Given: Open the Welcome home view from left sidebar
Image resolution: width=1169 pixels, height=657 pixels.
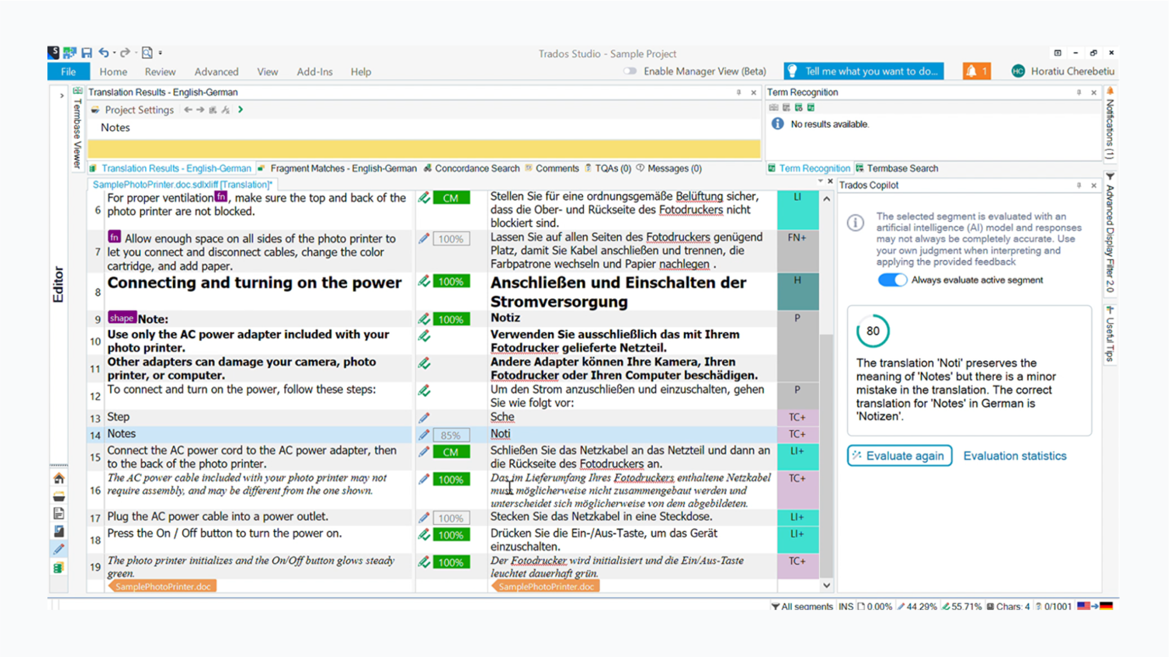Looking at the screenshot, I should pos(58,478).
